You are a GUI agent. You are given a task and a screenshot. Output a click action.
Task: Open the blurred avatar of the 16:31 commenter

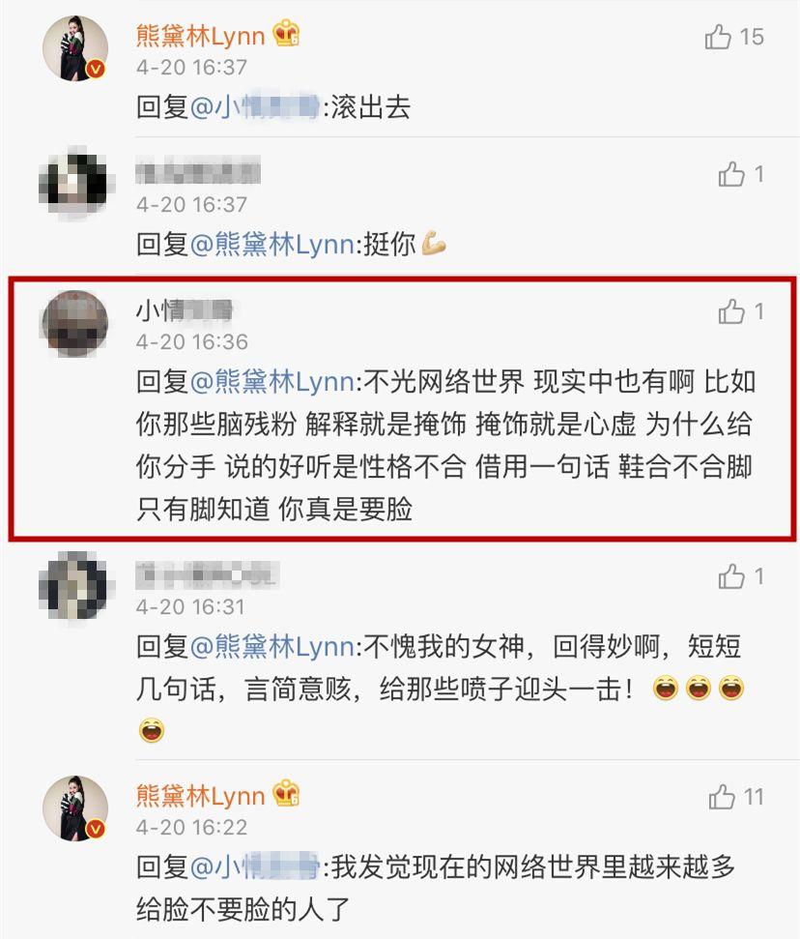[74, 586]
